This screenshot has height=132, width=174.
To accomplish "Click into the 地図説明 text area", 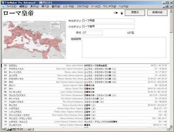I will point(124,47).
